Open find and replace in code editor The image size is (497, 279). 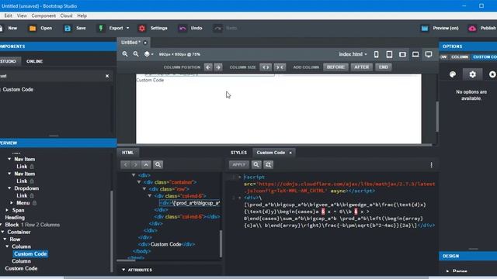click(x=269, y=164)
